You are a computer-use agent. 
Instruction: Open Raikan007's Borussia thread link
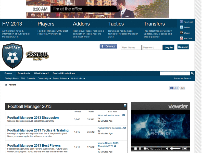click(x=110, y=128)
